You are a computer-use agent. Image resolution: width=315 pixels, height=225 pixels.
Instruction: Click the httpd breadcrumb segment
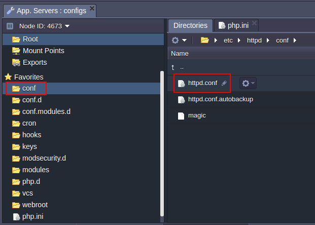pyautogui.click(x=254, y=40)
